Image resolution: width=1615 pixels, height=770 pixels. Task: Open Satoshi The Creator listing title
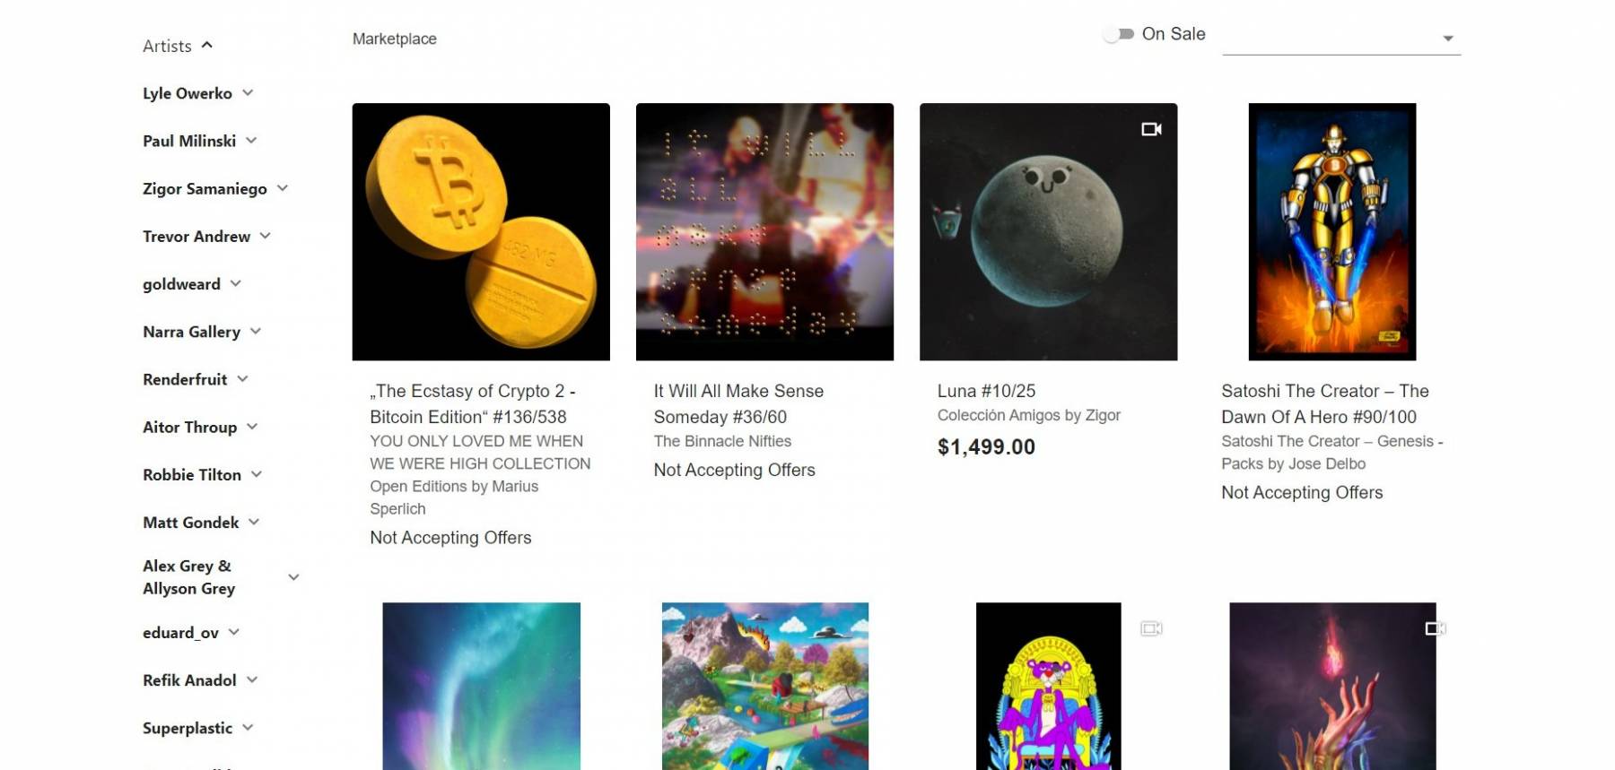1324,403
